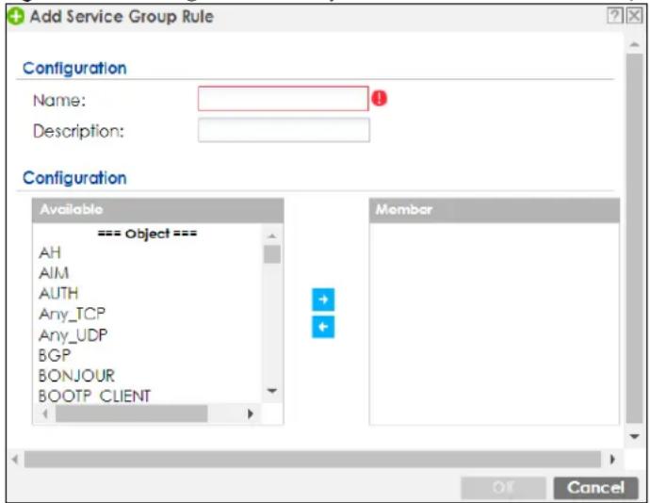
Task: Click dialog vertical scrollbar thumb
Action: pyautogui.click(x=634, y=238)
